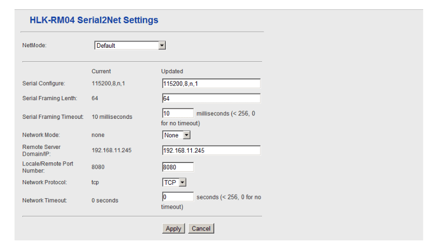Viewport: 430px width, 246px height.
Task: Click the NetMode dropdown arrow button
Action: click(162, 46)
